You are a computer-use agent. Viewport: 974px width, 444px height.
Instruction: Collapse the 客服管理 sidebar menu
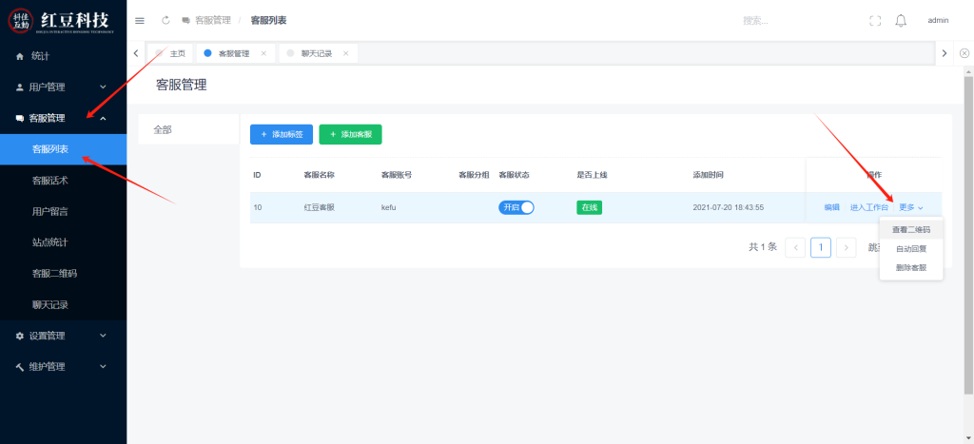(63, 118)
